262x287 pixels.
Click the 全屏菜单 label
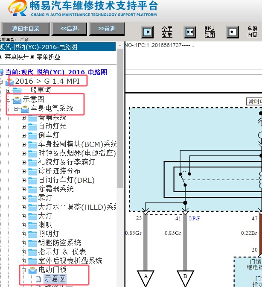point(167,32)
